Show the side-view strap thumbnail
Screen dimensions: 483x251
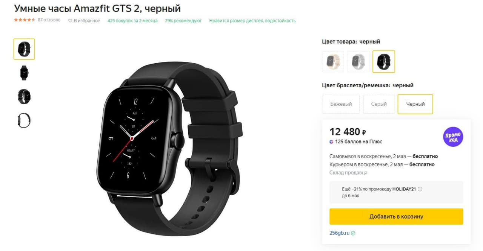pos(24,120)
